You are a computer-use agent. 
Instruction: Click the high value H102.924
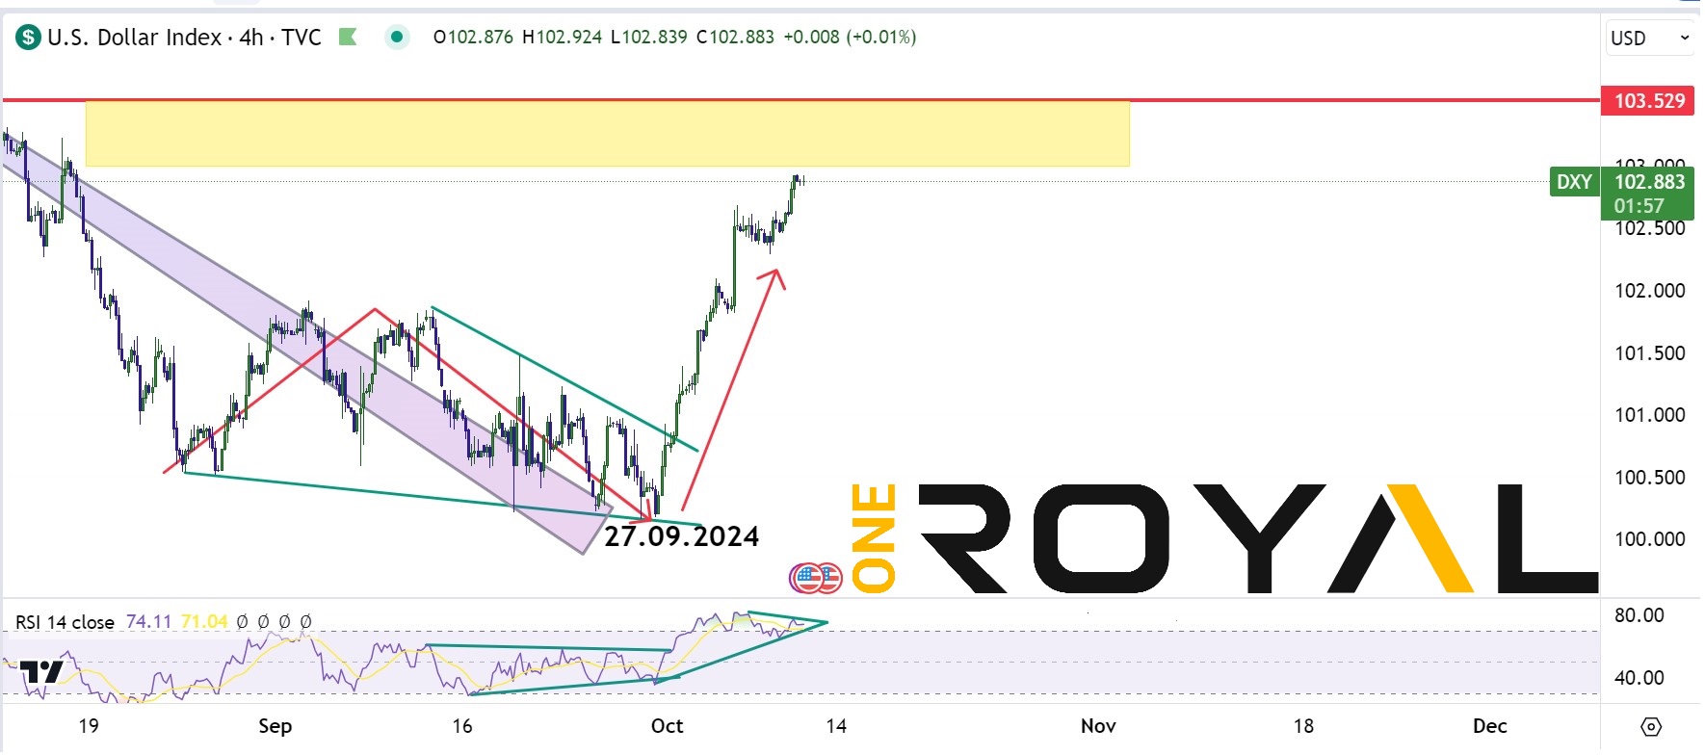click(x=562, y=38)
